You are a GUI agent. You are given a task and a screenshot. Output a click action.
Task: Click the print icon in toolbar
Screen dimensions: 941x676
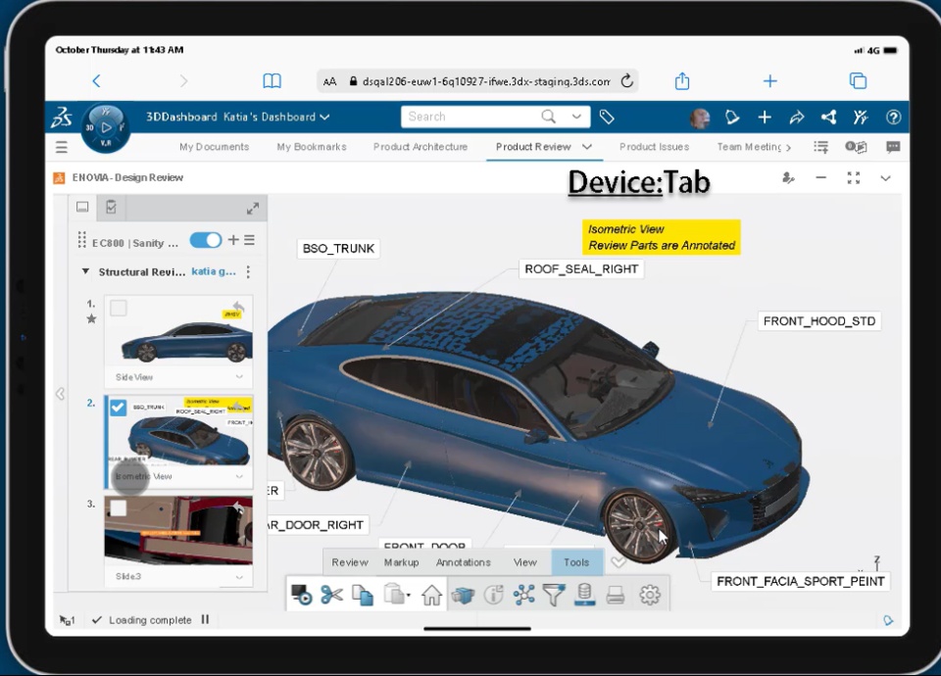tap(616, 595)
